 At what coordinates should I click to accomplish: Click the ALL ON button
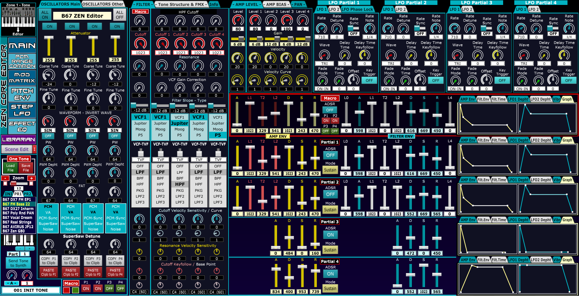point(45,15)
